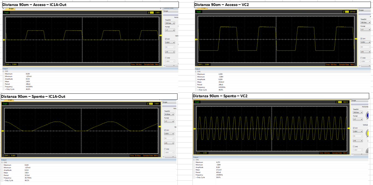This screenshot has height=185, width=373.
Task: Click horizontal scrollbar under Acceso IC1A-Out control panel
Action: pyautogui.click(x=171, y=66)
